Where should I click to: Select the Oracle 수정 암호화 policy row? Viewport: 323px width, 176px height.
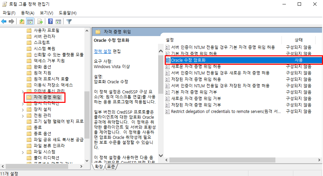click(x=243, y=60)
